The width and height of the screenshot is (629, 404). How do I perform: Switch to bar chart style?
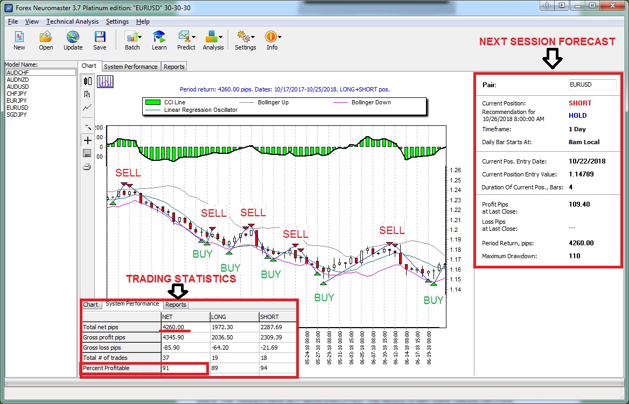point(87,94)
